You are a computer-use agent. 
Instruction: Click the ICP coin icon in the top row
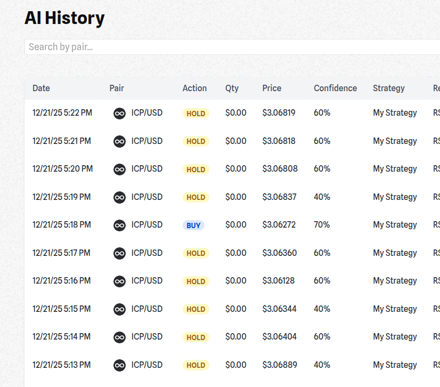[119, 113]
